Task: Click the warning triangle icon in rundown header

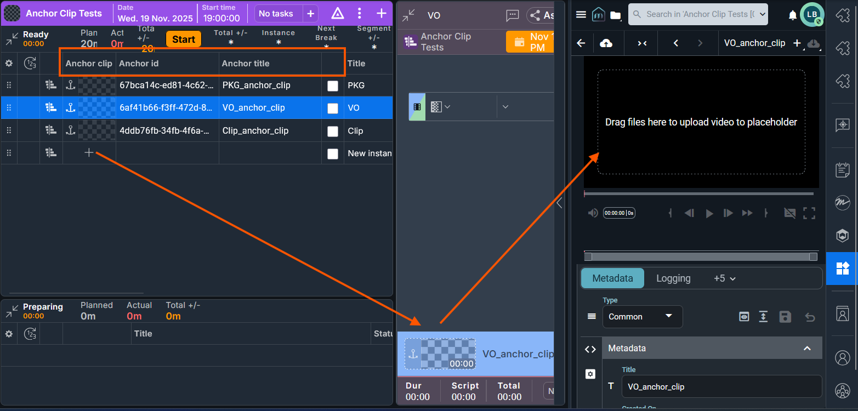Action: pyautogui.click(x=338, y=14)
